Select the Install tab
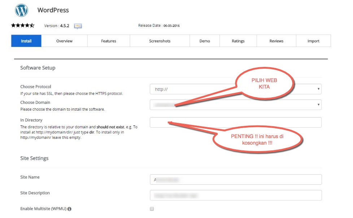 [x=26, y=41]
